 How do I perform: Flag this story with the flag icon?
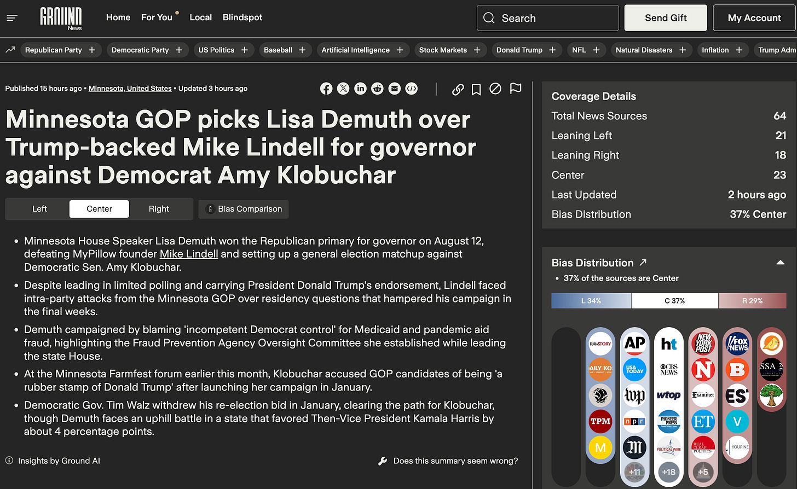516,89
